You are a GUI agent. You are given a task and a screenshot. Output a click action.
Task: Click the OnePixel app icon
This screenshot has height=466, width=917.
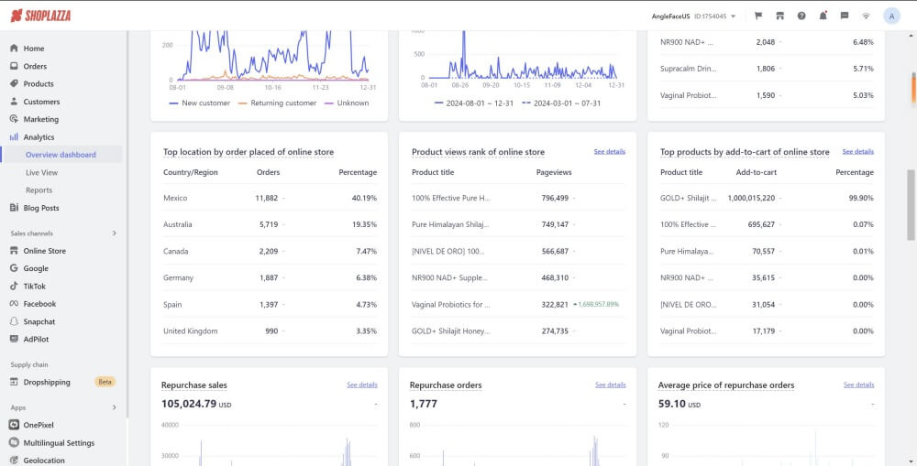[x=14, y=425]
